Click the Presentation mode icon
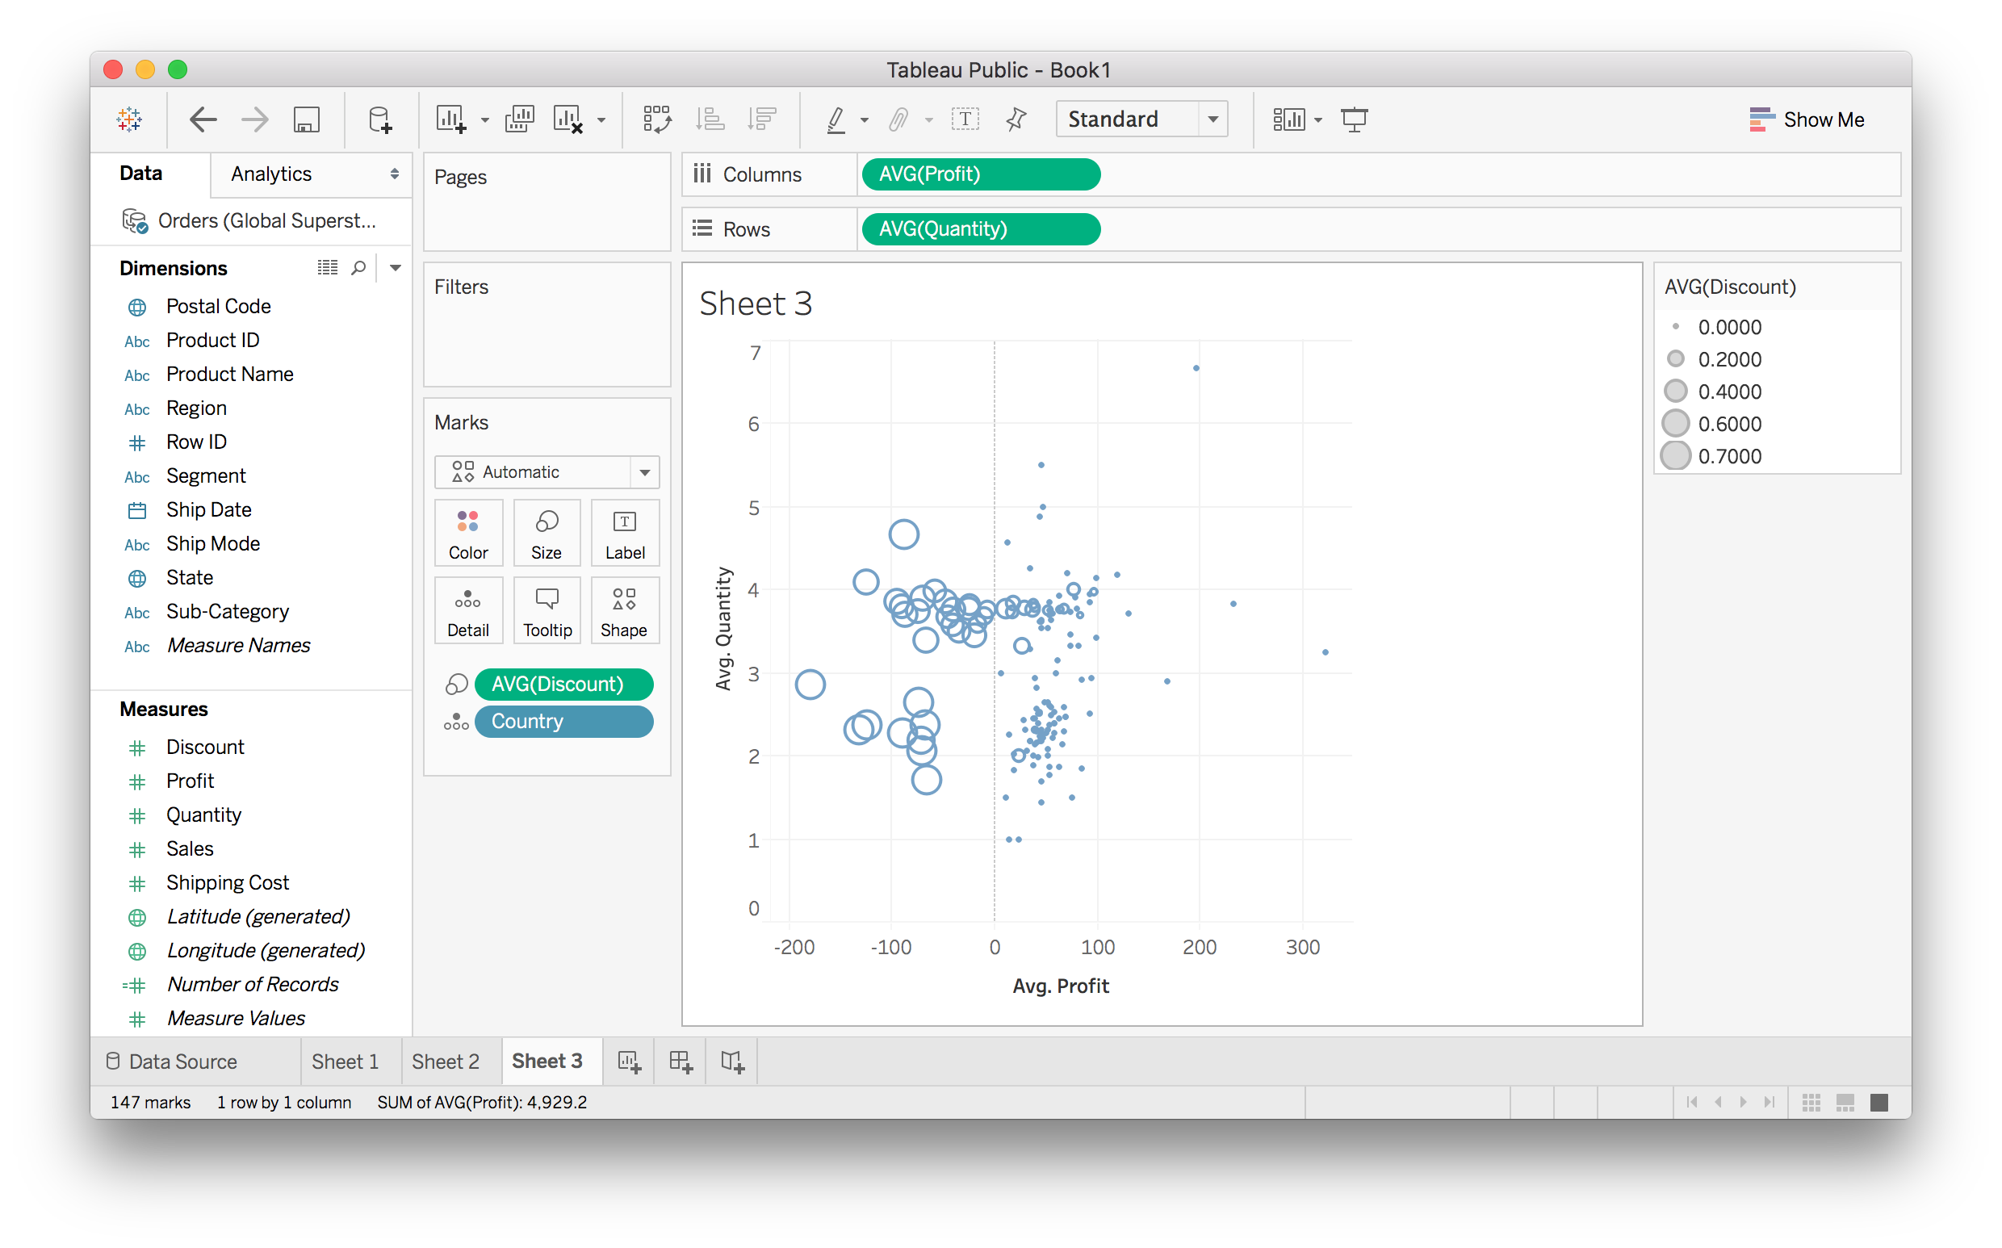Screen dimensions: 2002x1248 click(x=1355, y=119)
